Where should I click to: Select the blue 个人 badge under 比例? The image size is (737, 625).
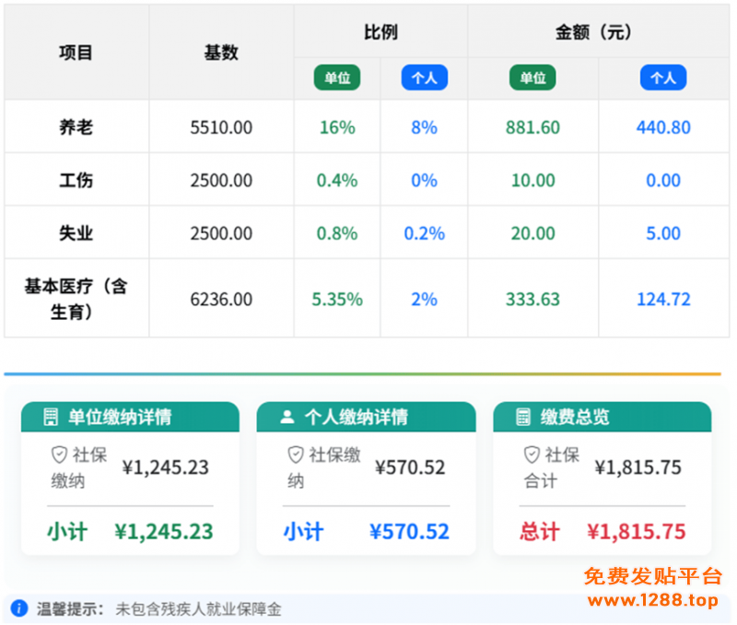coord(424,77)
